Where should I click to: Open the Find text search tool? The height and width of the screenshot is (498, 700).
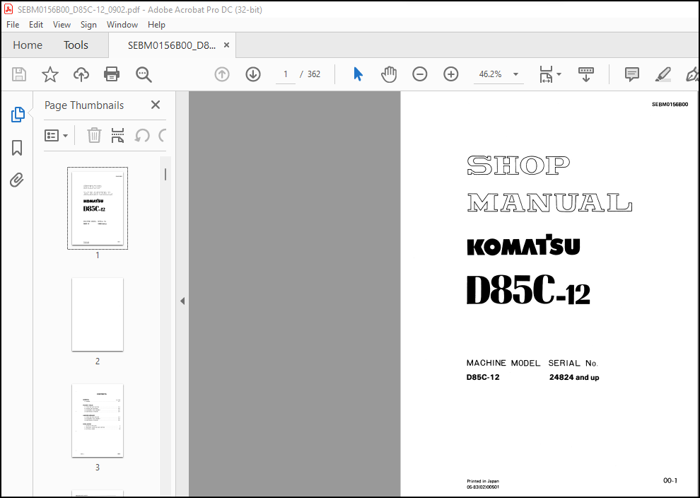pos(144,74)
